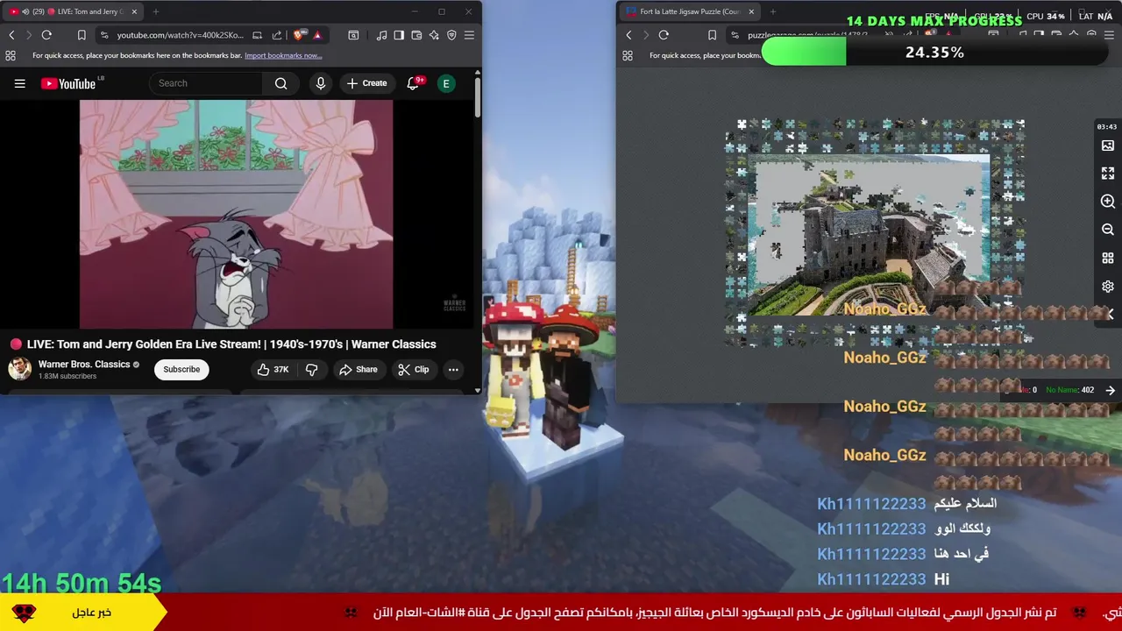Open Brave Shields lion icon in YouTube window
Viewport: 1122px width, 631px height.
tap(300, 35)
